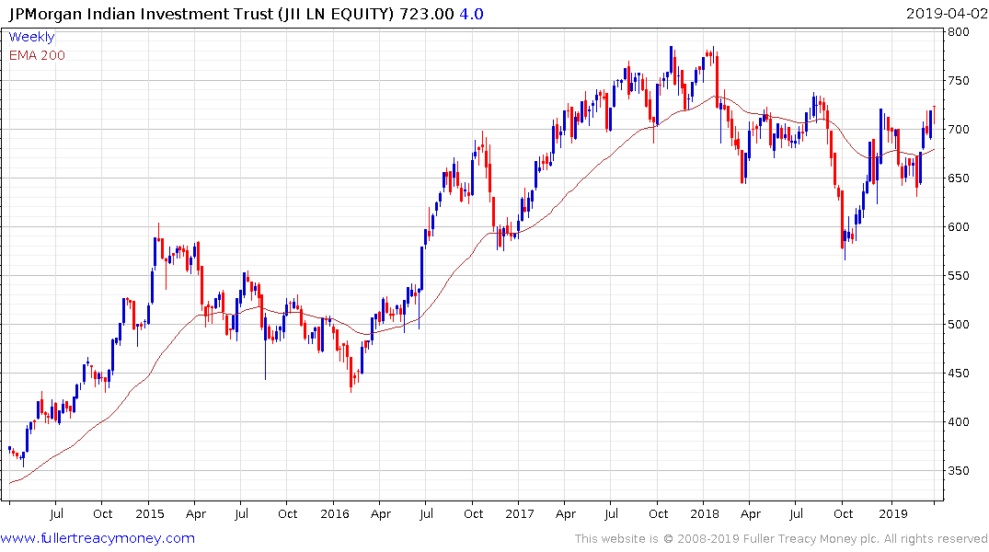
Task: Click the price change value 4.0
Action: [471, 14]
